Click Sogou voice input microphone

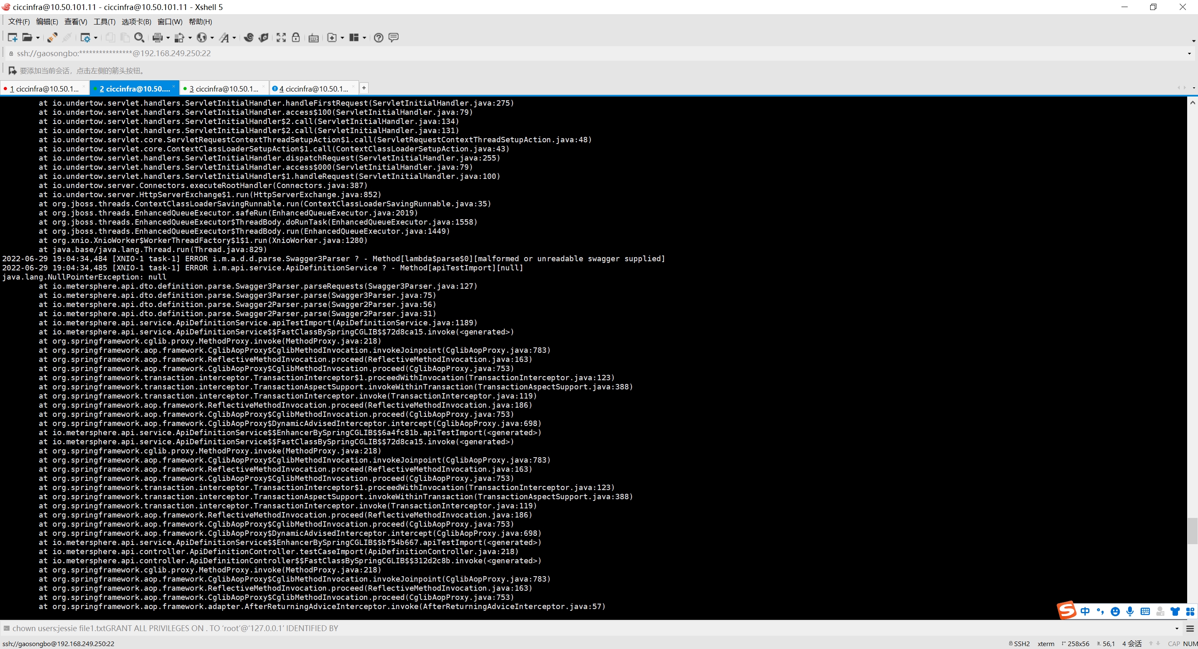[1130, 611]
